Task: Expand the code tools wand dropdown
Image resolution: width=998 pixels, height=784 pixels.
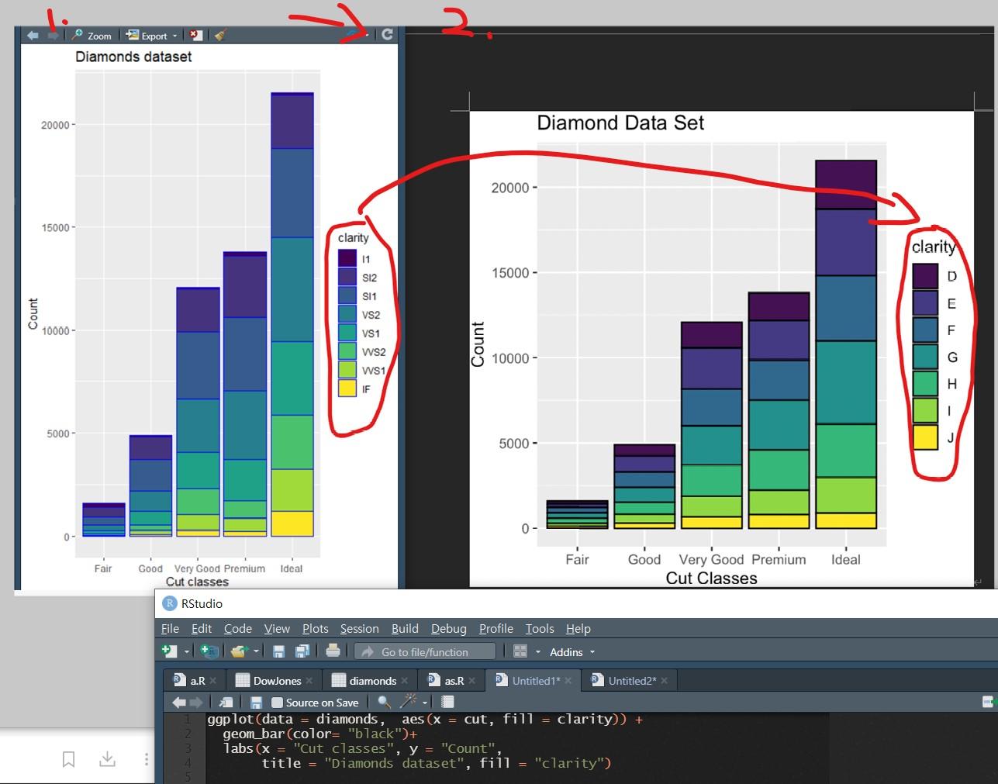Action: click(x=424, y=702)
